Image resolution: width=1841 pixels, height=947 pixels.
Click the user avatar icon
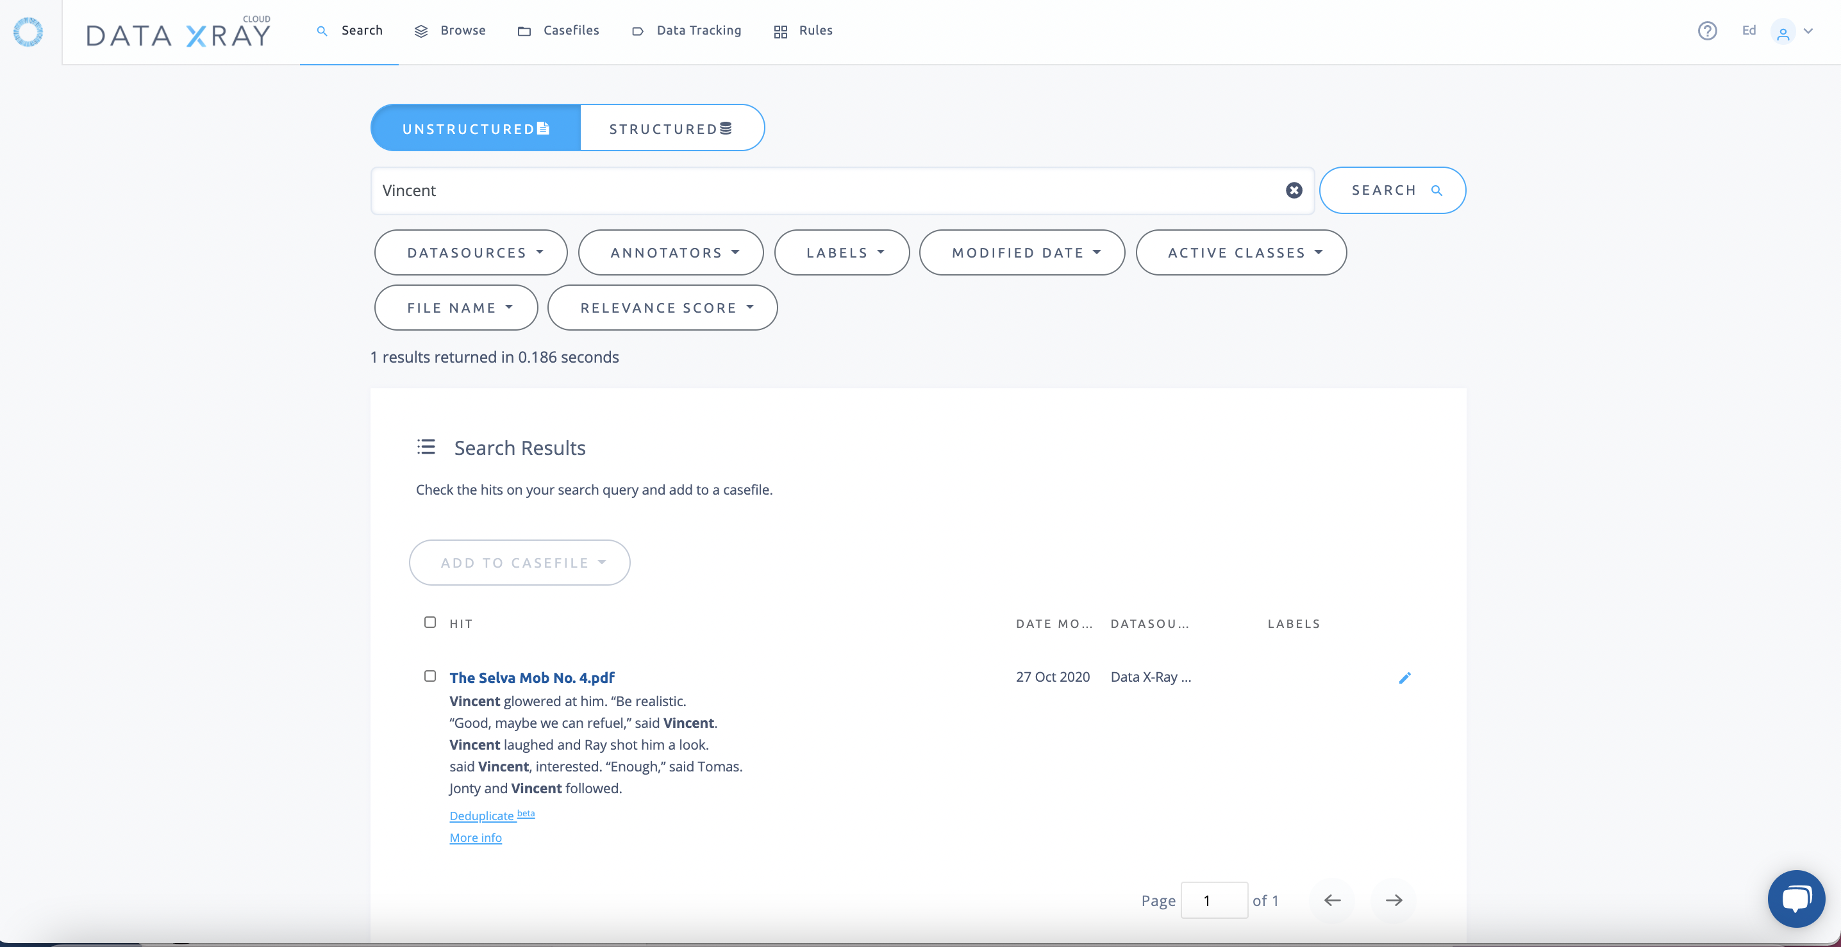(x=1783, y=32)
